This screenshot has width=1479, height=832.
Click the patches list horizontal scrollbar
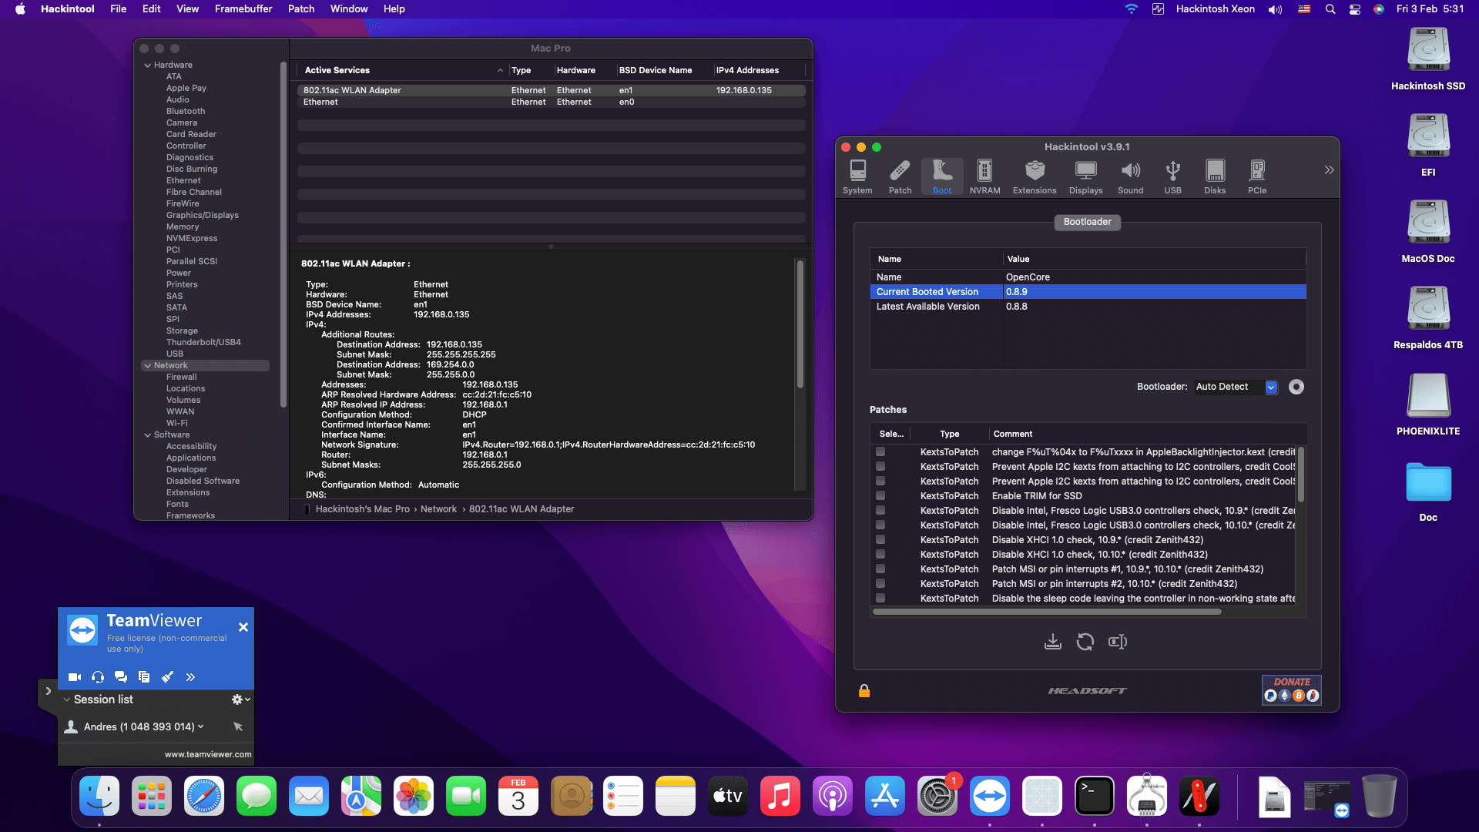[x=1047, y=612]
